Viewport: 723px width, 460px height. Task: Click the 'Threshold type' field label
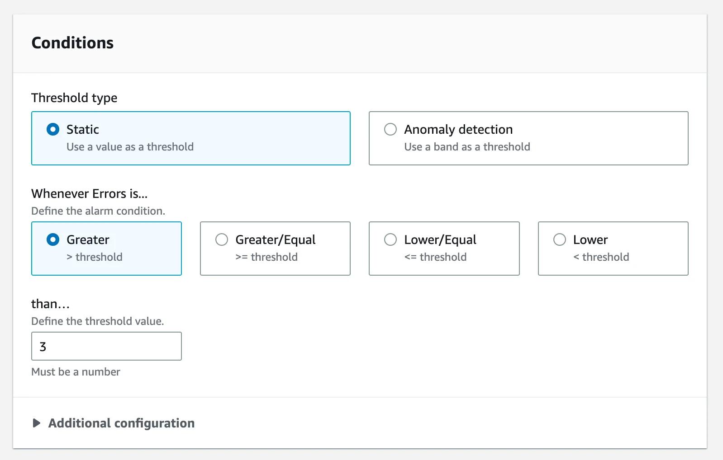[x=74, y=98]
